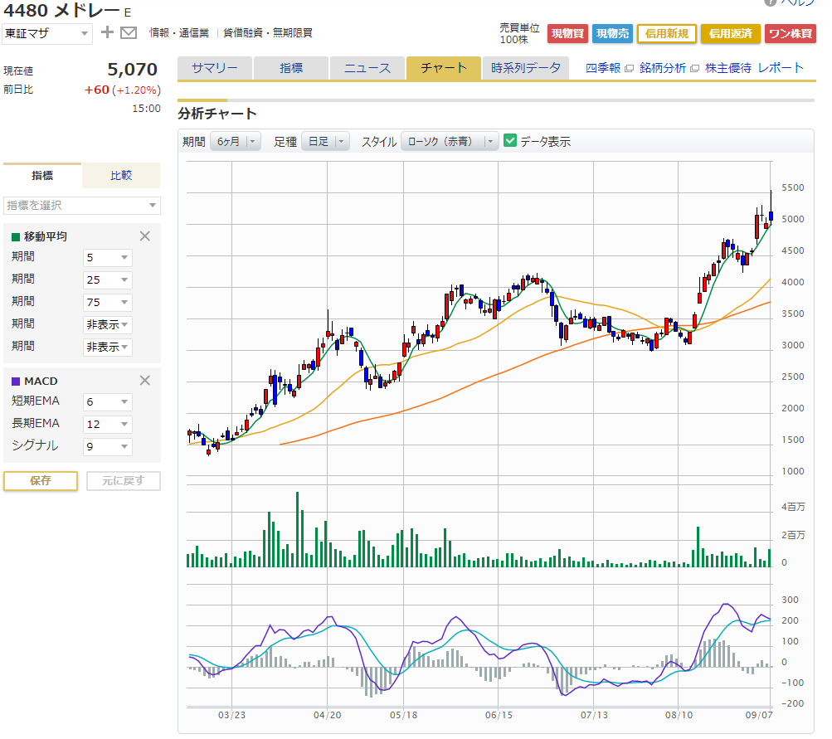
Task: Remove the 移動平均 indicator with its X
Action: [145, 236]
